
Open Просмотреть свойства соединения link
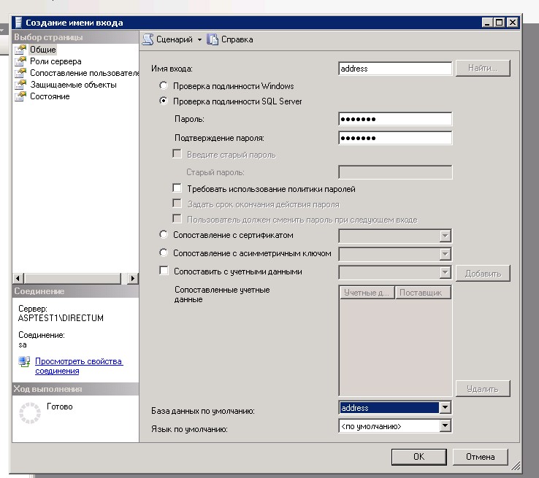(x=79, y=366)
